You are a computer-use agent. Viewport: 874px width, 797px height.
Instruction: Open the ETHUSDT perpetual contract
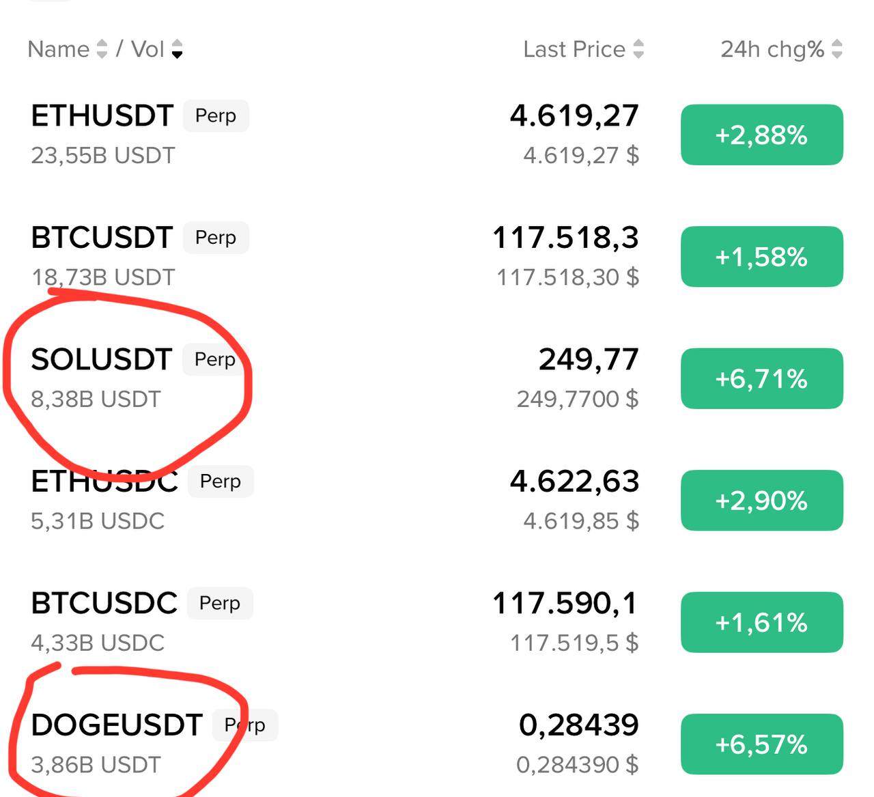pos(102,116)
